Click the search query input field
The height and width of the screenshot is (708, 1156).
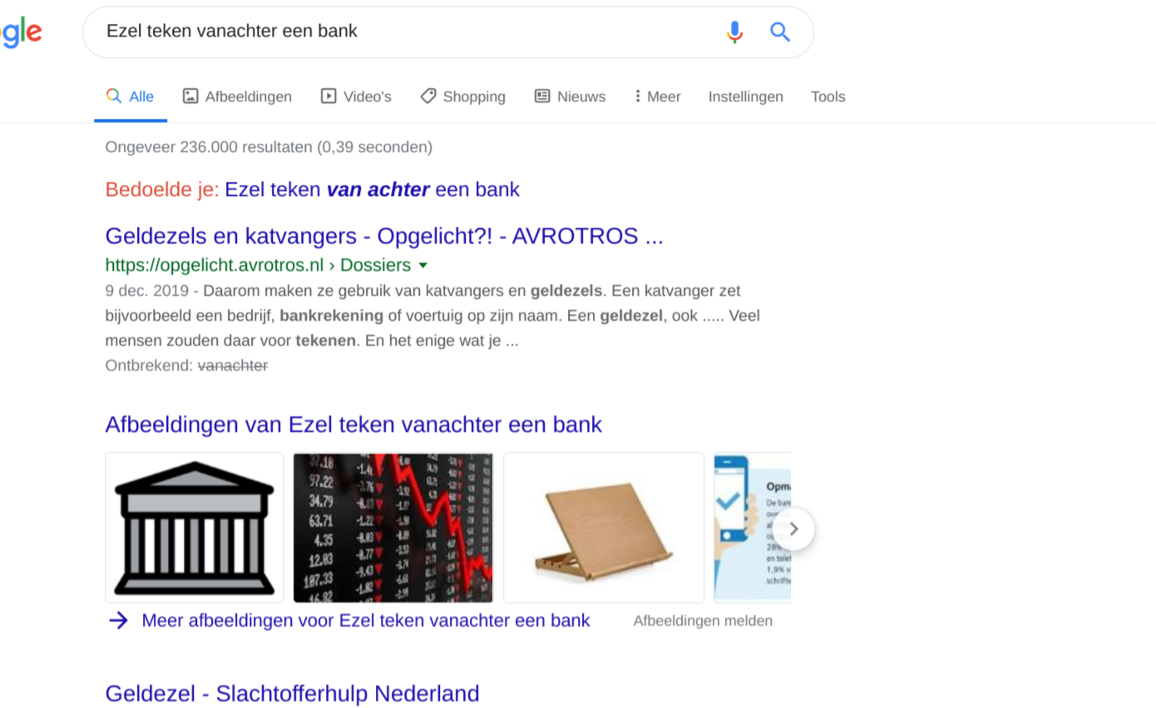pyautogui.click(x=408, y=32)
